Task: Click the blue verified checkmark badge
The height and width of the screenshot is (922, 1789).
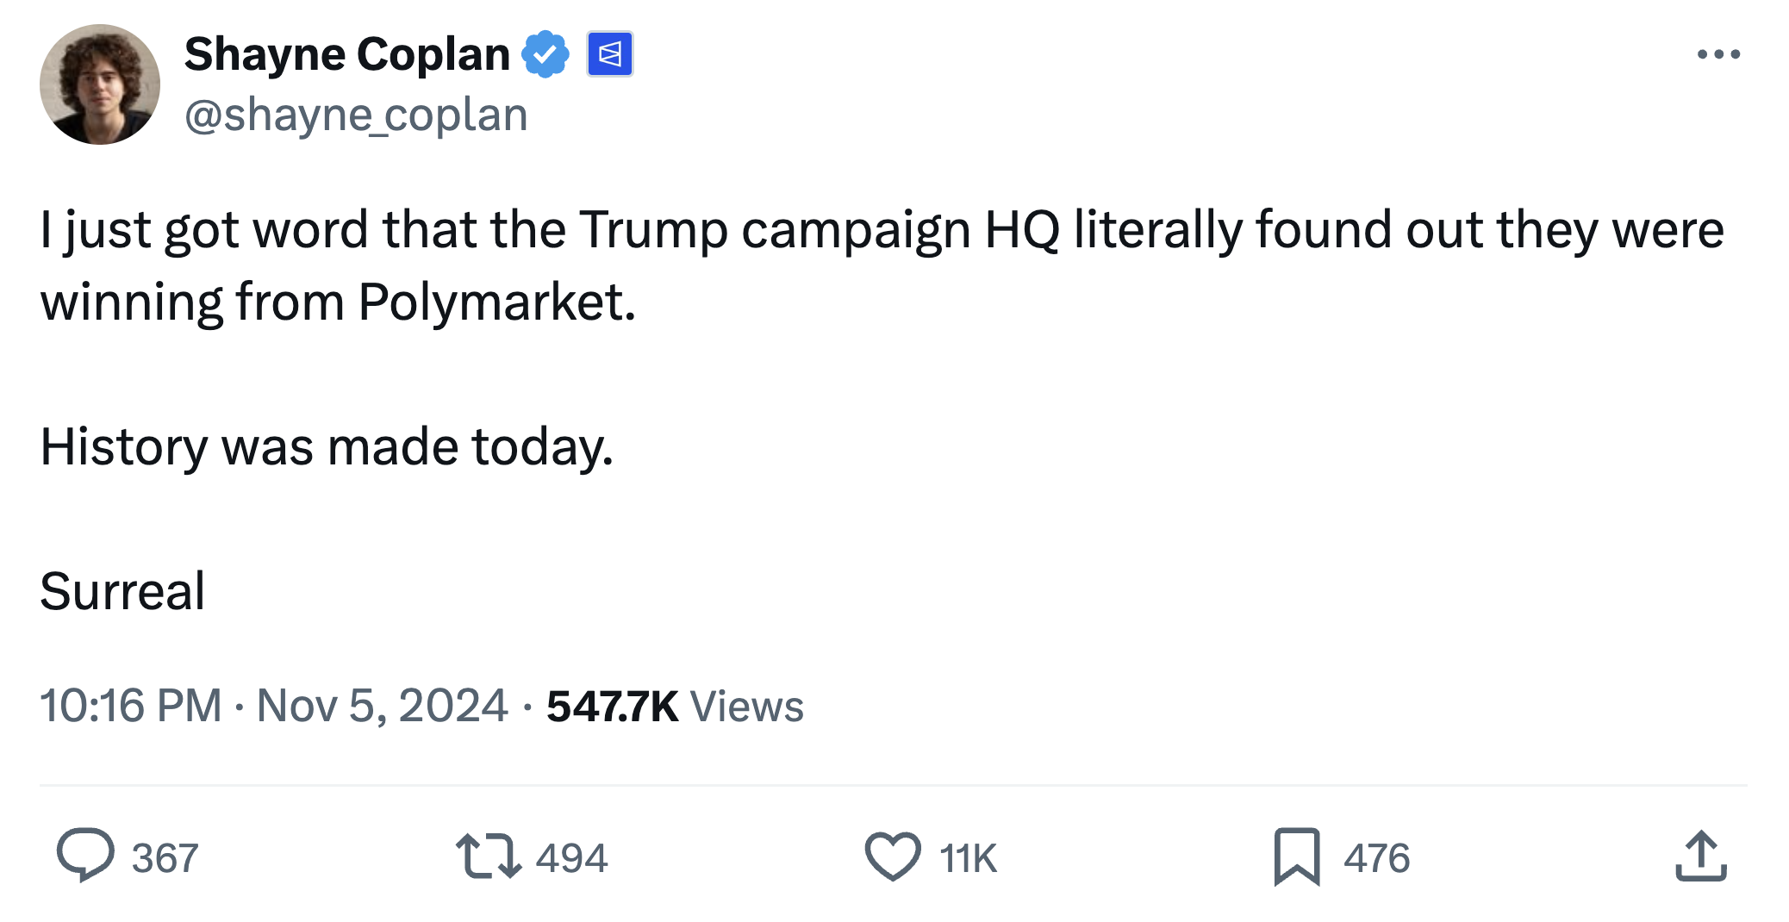Action: coord(545,54)
